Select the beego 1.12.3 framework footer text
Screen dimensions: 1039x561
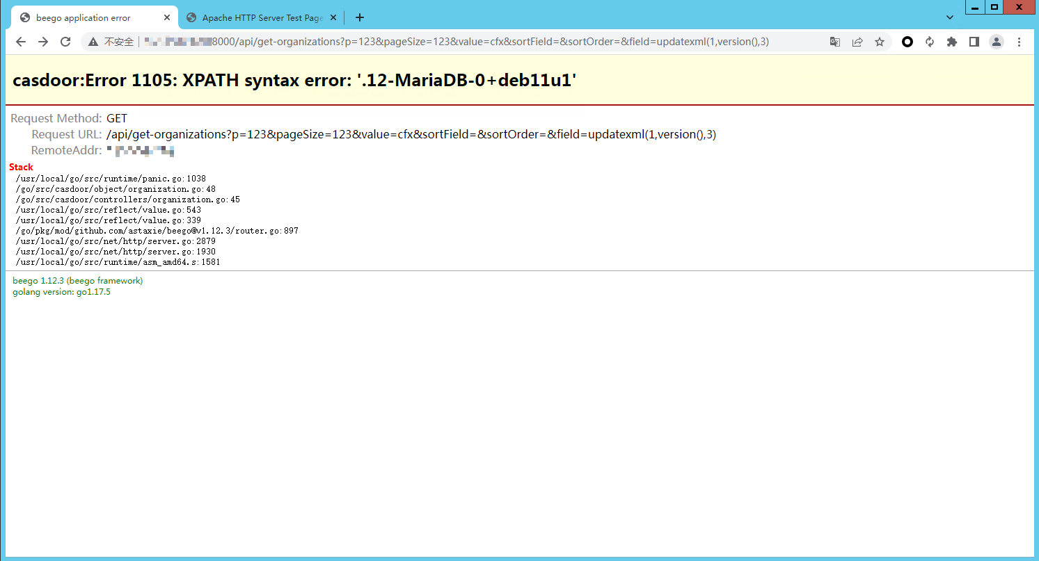coord(78,281)
